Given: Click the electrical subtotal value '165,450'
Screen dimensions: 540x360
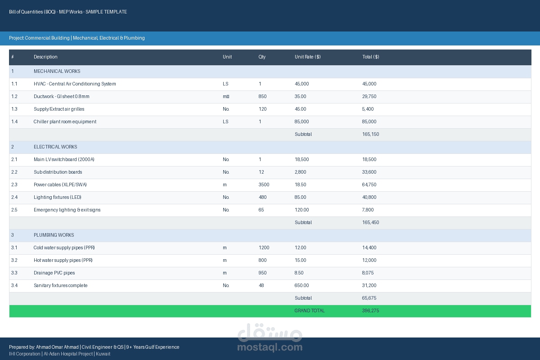Looking at the screenshot, I should pyautogui.click(x=371, y=223).
